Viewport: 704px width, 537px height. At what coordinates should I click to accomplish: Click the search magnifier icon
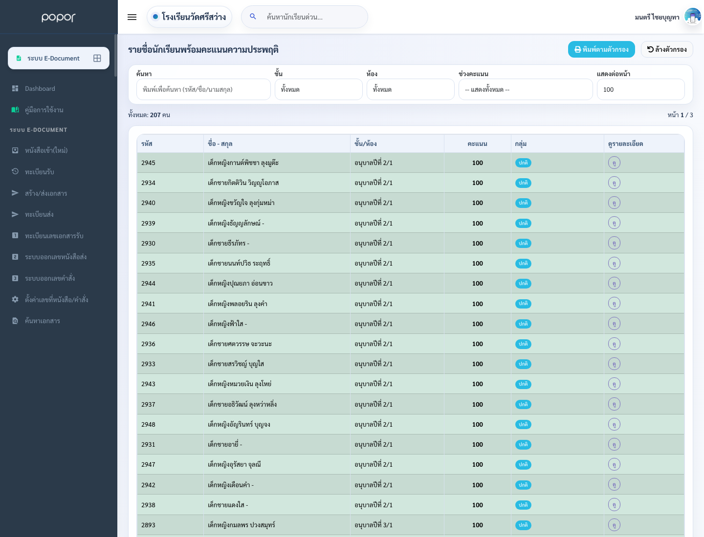(x=253, y=17)
